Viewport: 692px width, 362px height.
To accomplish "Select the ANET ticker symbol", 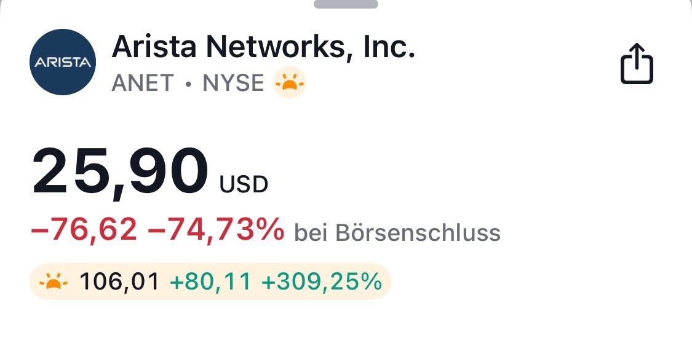I will pyautogui.click(x=143, y=83).
